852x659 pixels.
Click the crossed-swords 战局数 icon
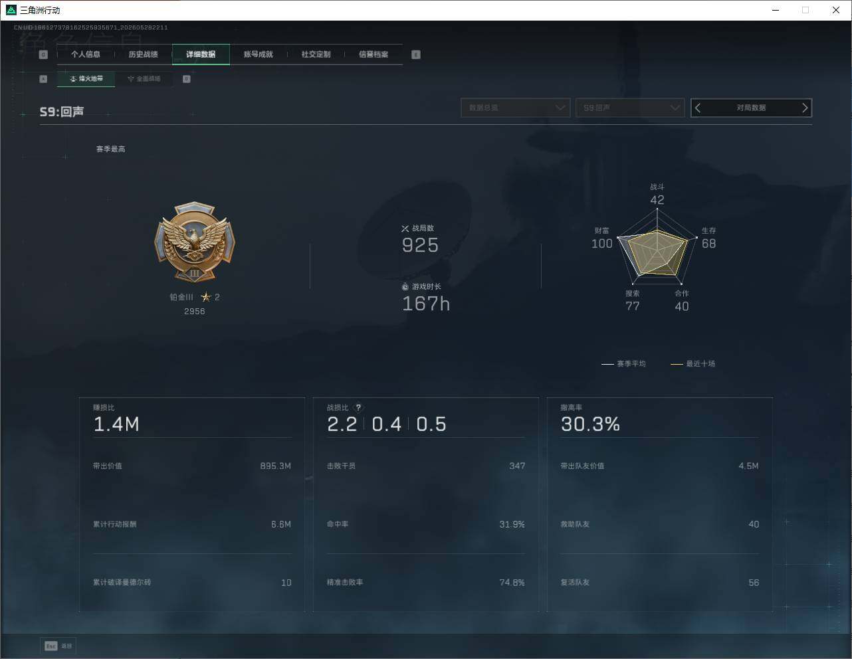coord(405,229)
